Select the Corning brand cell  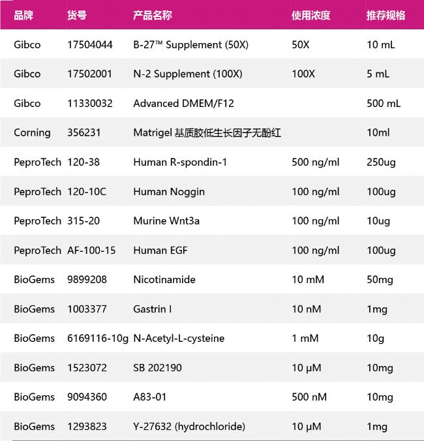tap(32, 133)
